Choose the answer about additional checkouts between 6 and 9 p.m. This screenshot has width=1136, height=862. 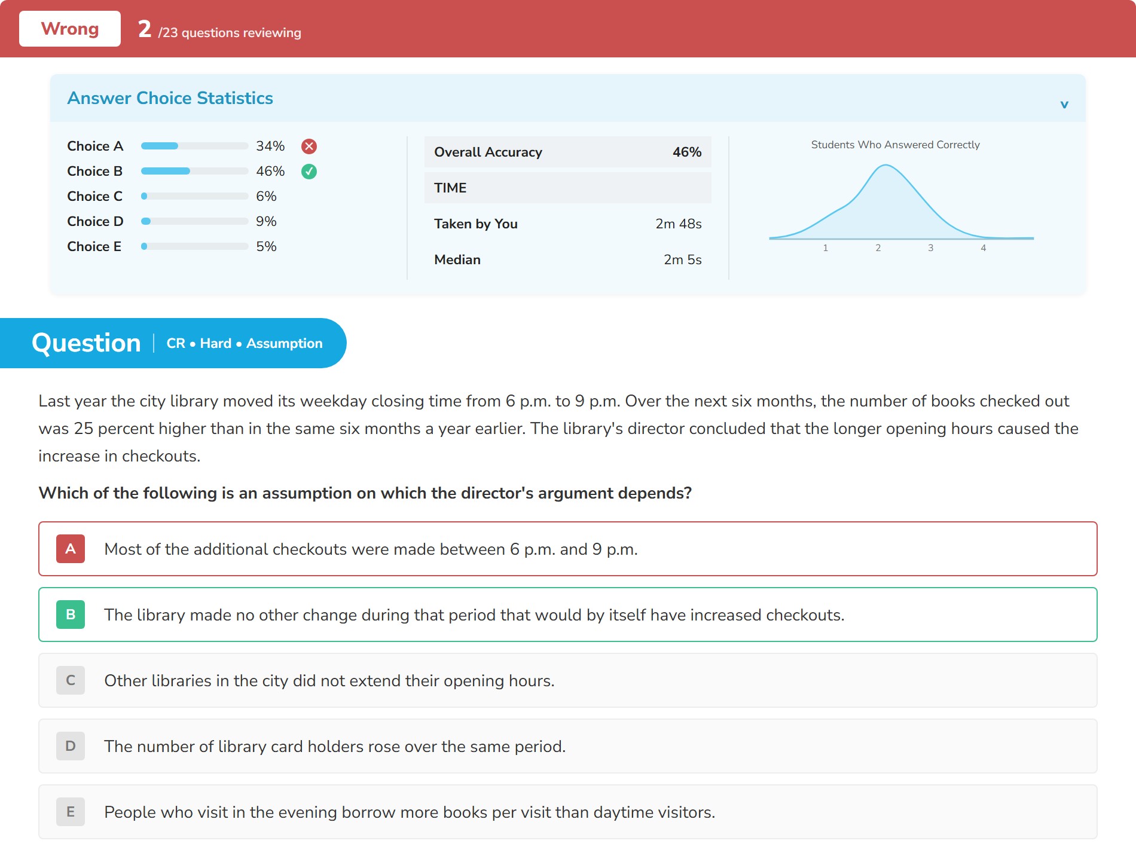click(x=568, y=549)
